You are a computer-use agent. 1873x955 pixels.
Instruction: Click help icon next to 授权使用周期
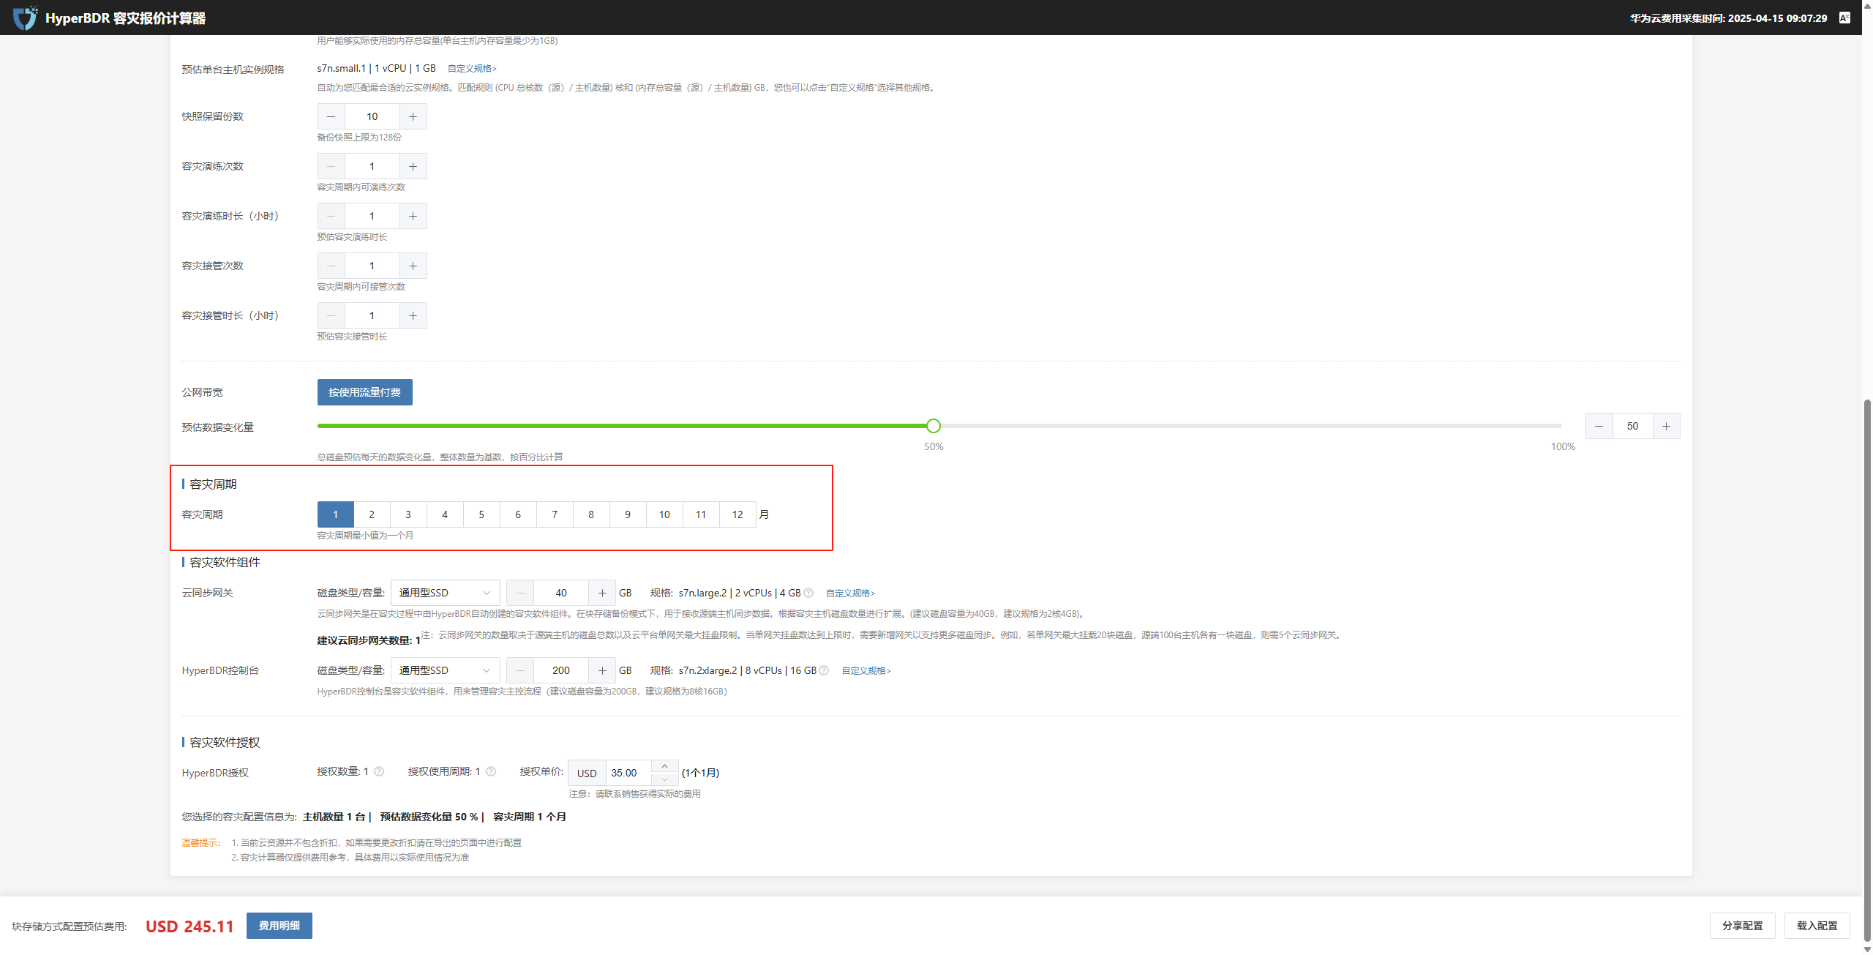tap(491, 771)
